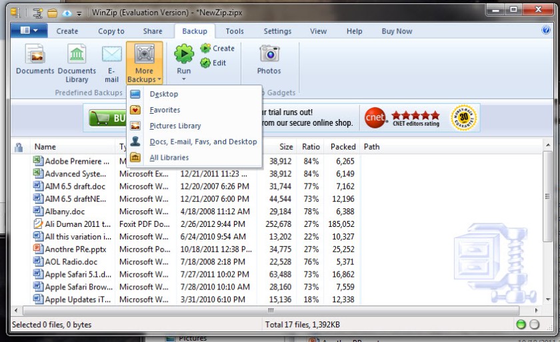Switch to the View ribbon tab

(x=318, y=31)
